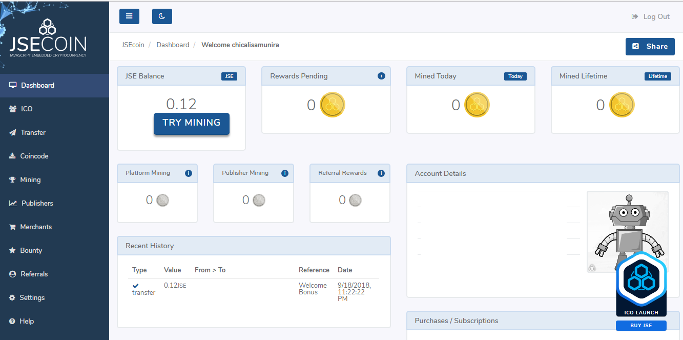Open the Dashboard sidebar item

point(54,86)
